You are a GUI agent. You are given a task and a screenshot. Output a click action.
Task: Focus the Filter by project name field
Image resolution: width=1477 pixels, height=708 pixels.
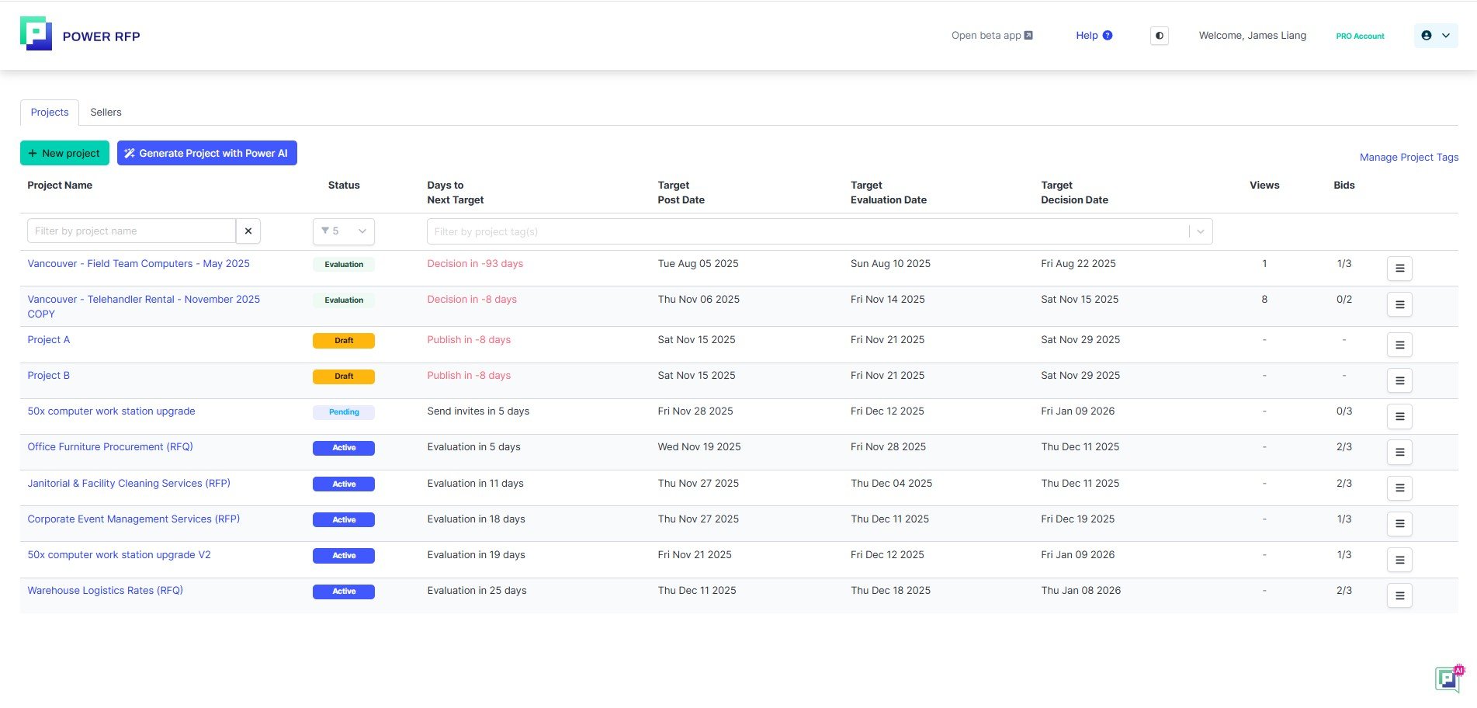[131, 231]
